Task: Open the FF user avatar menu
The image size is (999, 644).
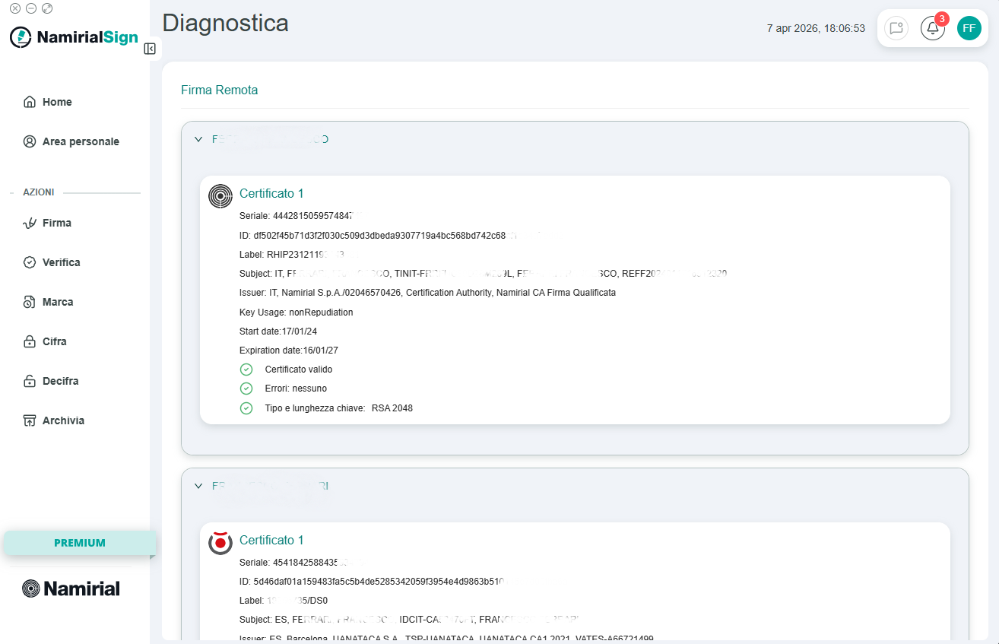Action: (969, 28)
